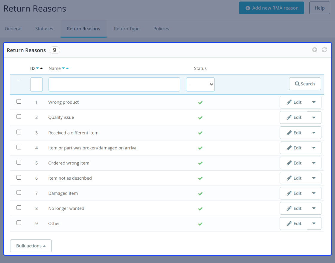Edit the Quality issue reason
The image size is (335, 263).
click(294, 117)
